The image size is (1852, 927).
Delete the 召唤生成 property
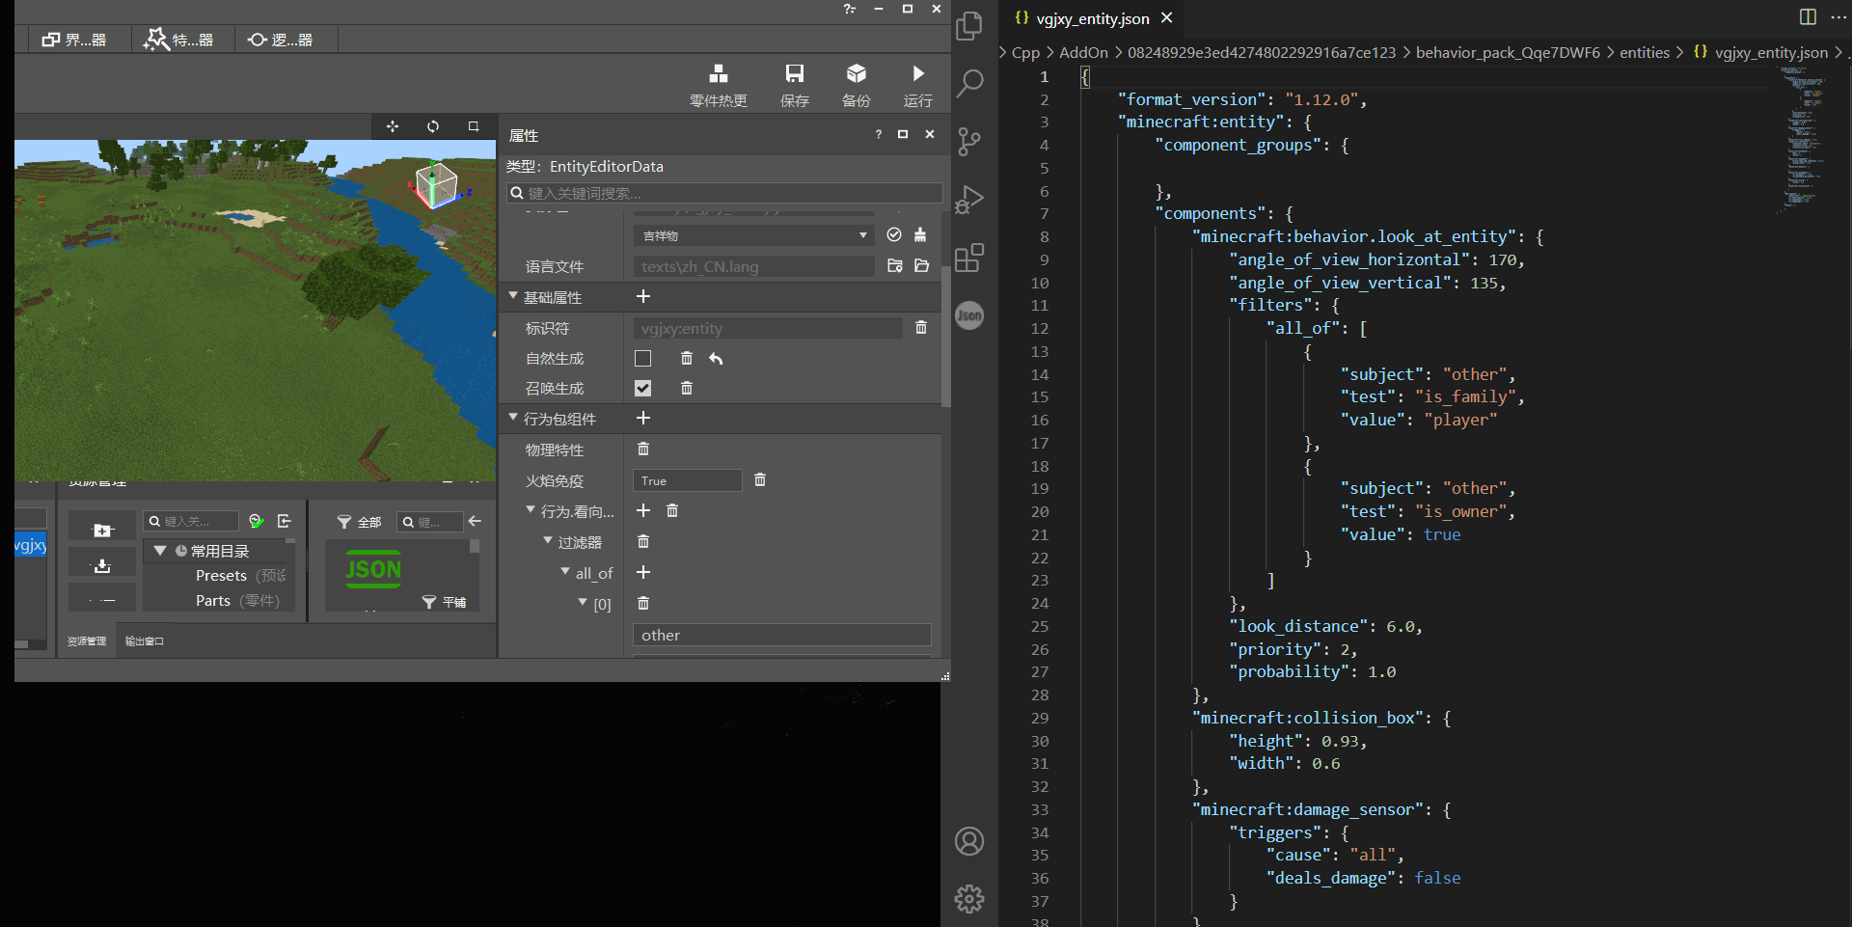click(x=687, y=388)
